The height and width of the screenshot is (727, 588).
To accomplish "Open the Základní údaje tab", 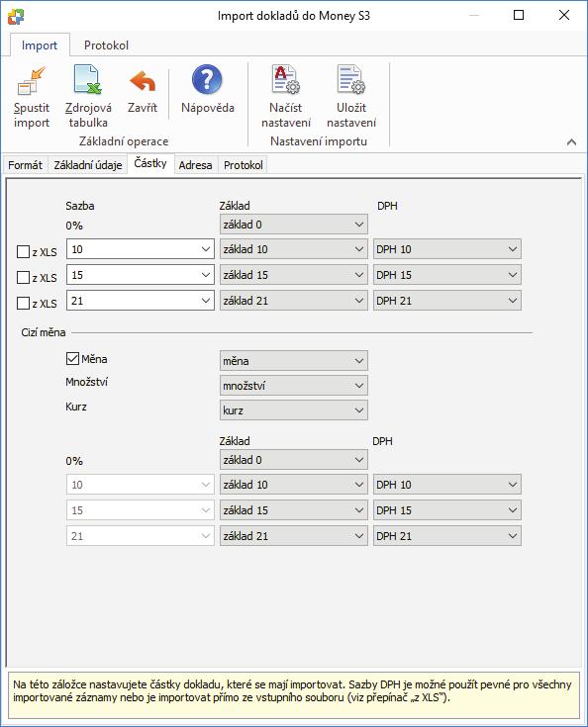I will click(88, 165).
